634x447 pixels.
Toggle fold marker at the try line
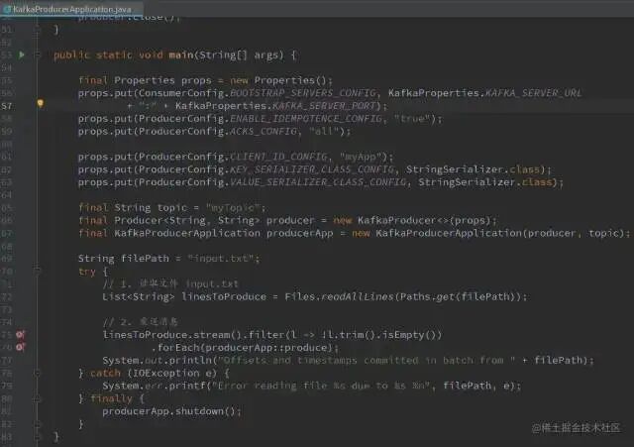click(x=38, y=271)
